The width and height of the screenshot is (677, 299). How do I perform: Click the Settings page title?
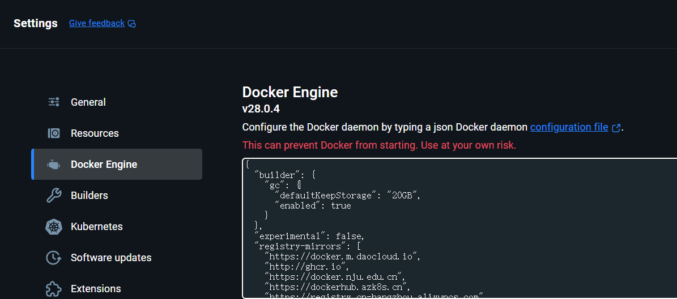35,23
